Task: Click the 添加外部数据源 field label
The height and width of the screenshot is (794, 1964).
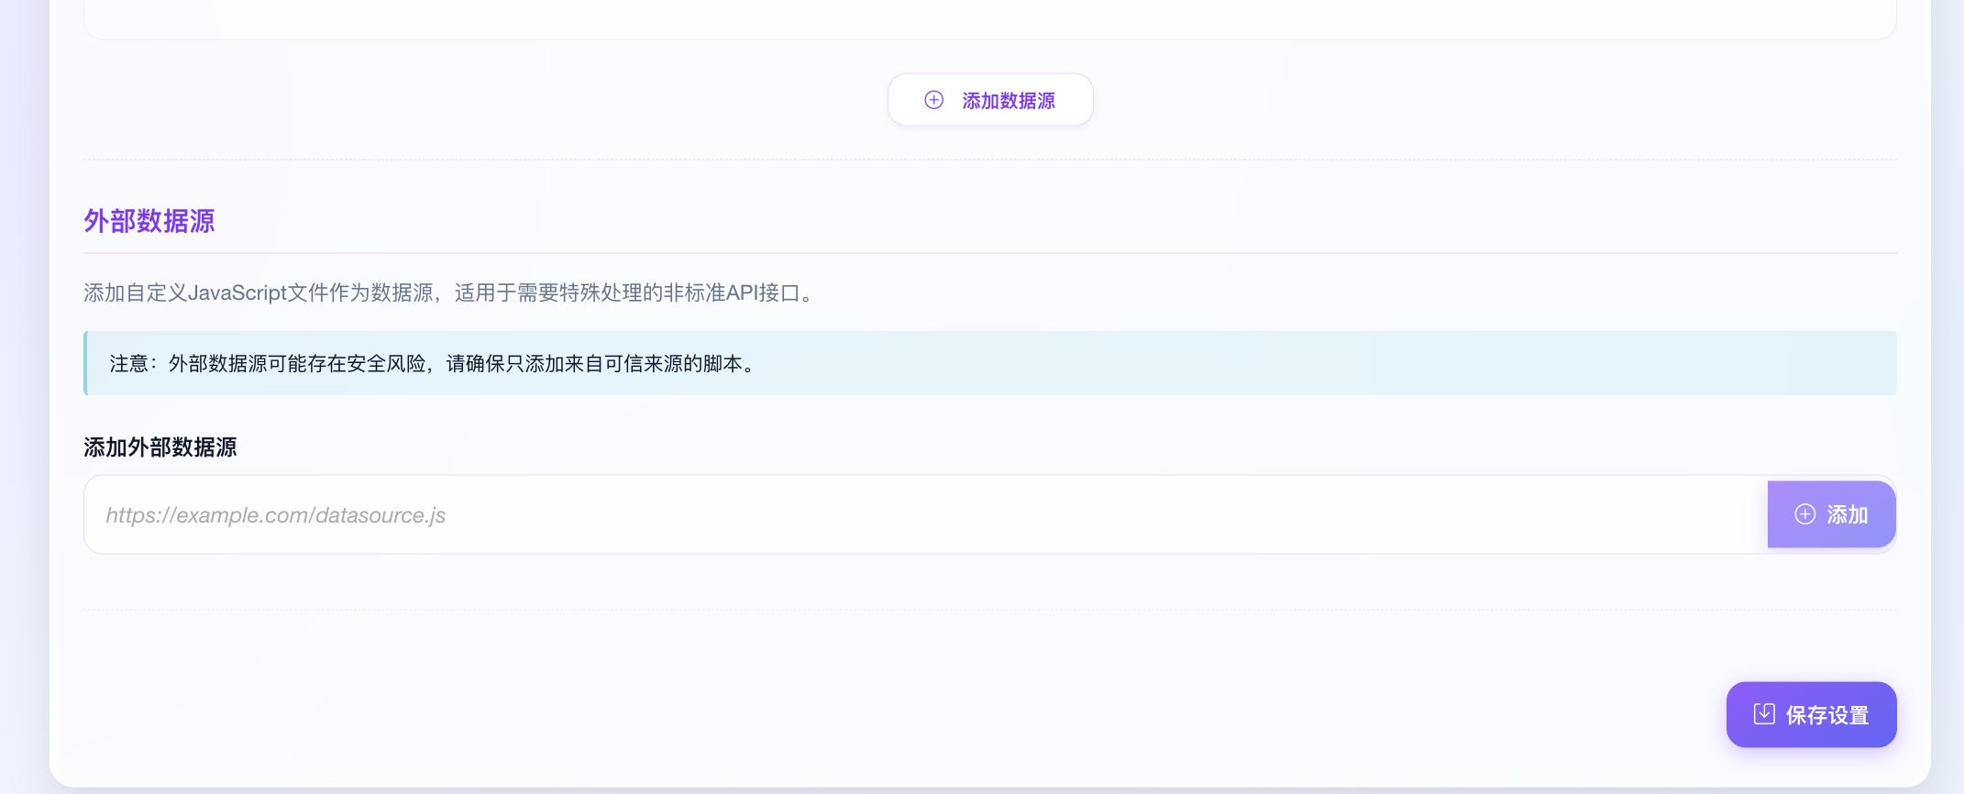Action: click(160, 447)
